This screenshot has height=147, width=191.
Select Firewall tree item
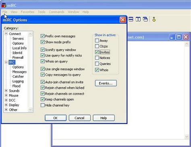(x=18, y=58)
